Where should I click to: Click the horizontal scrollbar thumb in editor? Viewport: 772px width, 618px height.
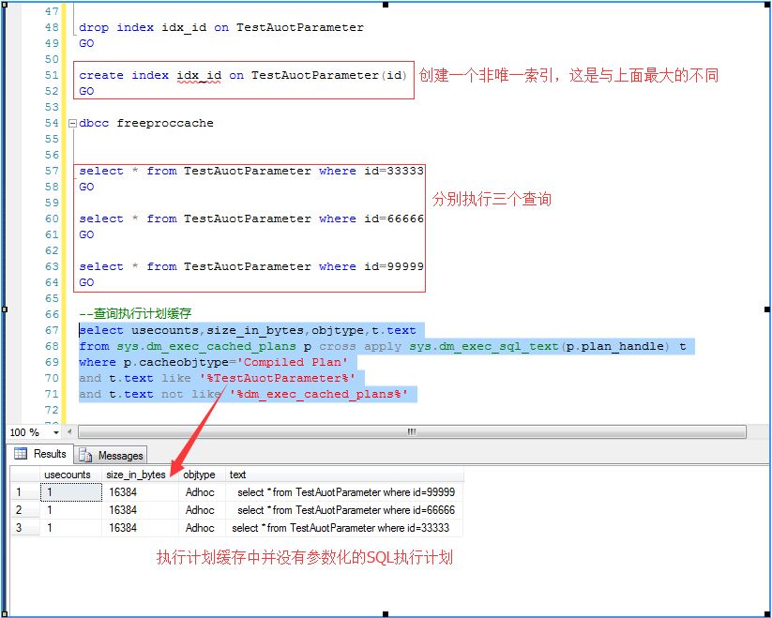[x=411, y=432]
